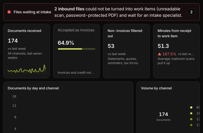The image size is (203, 133).
Task: Open the Non-invoices filtered out card
Action: coord(126,51)
